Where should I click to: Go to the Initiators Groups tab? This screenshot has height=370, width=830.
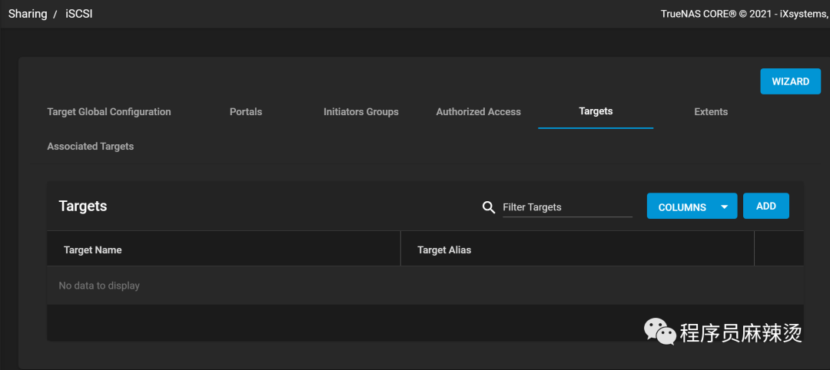(361, 111)
